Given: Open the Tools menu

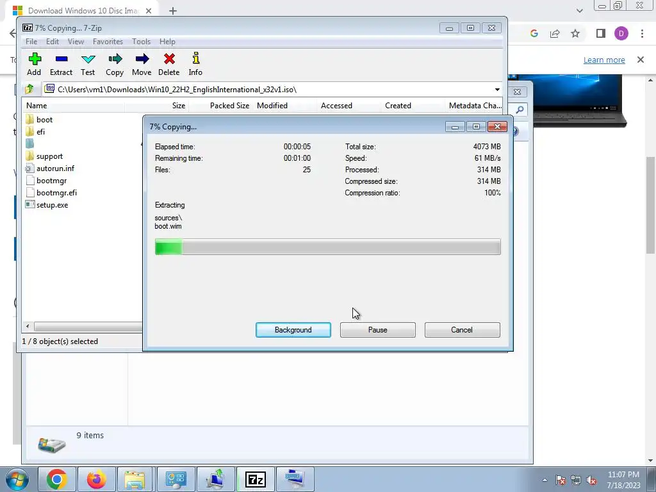Looking at the screenshot, I should (142, 42).
